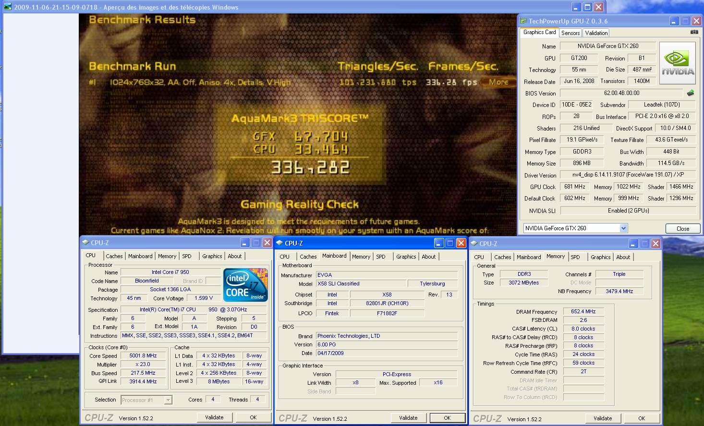Select Graphics Card tab in GPU-Z
The height and width of the screenshot is (426, 704).
pos(539,32)
